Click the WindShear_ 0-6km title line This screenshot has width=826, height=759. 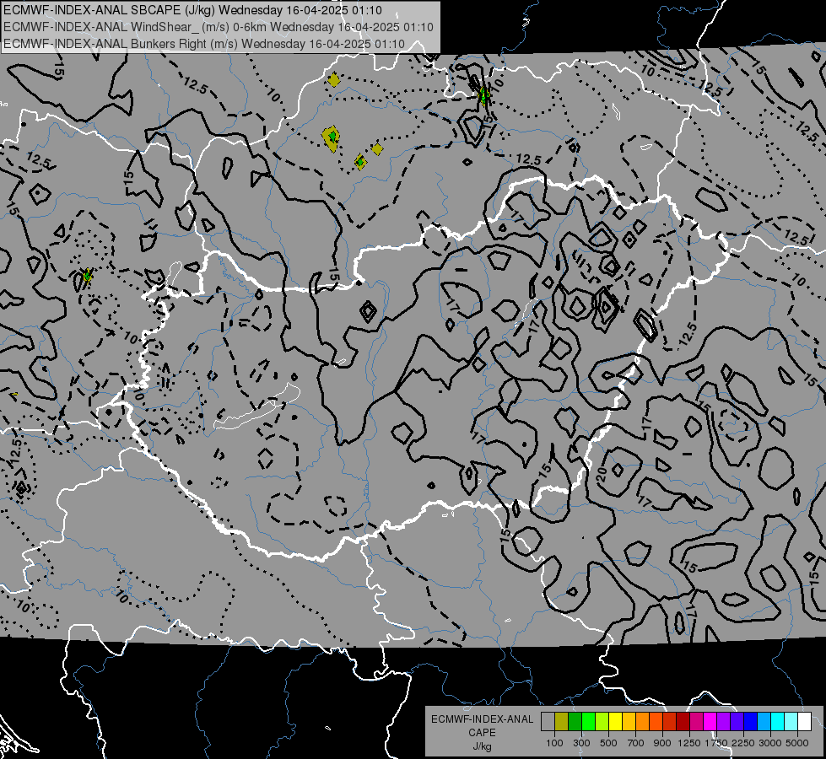[x=218, y=27]
